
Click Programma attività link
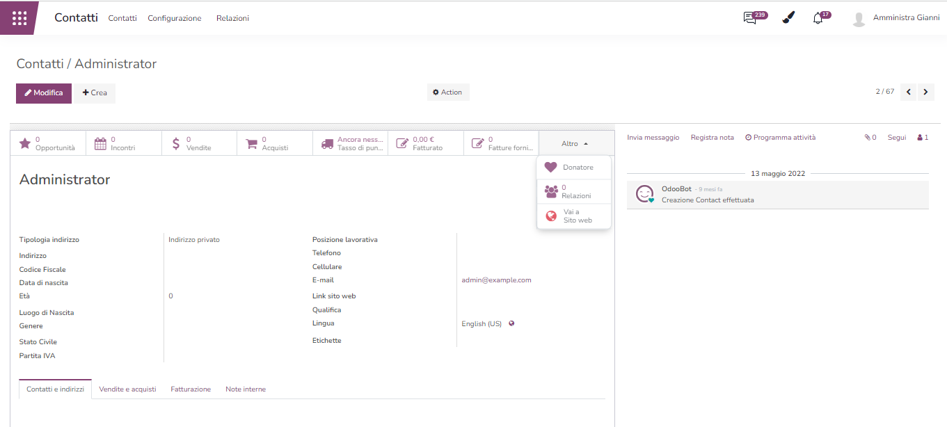pyautogui.click(x=780, y=138)
